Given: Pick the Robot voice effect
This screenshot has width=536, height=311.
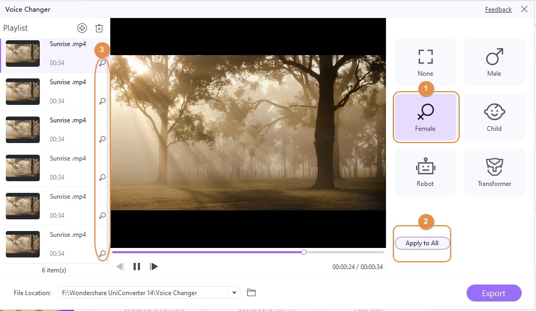Looking at the screenshot, I should coord(426,172).
